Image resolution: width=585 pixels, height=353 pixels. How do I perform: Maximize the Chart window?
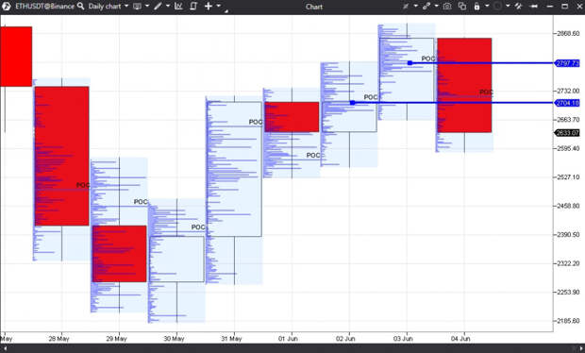click(565, 7)
